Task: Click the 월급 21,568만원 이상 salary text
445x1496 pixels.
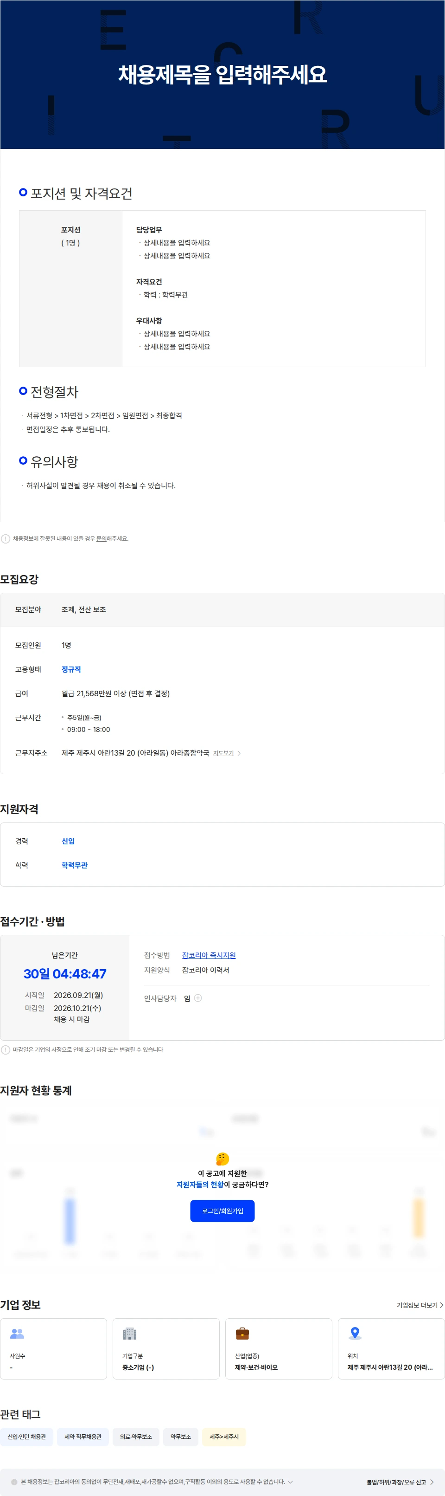Action: coord(115,694)
